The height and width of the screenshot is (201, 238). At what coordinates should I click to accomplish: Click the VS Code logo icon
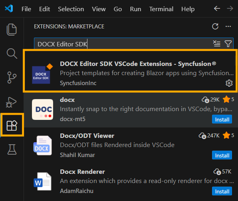(x=9, y=8)
